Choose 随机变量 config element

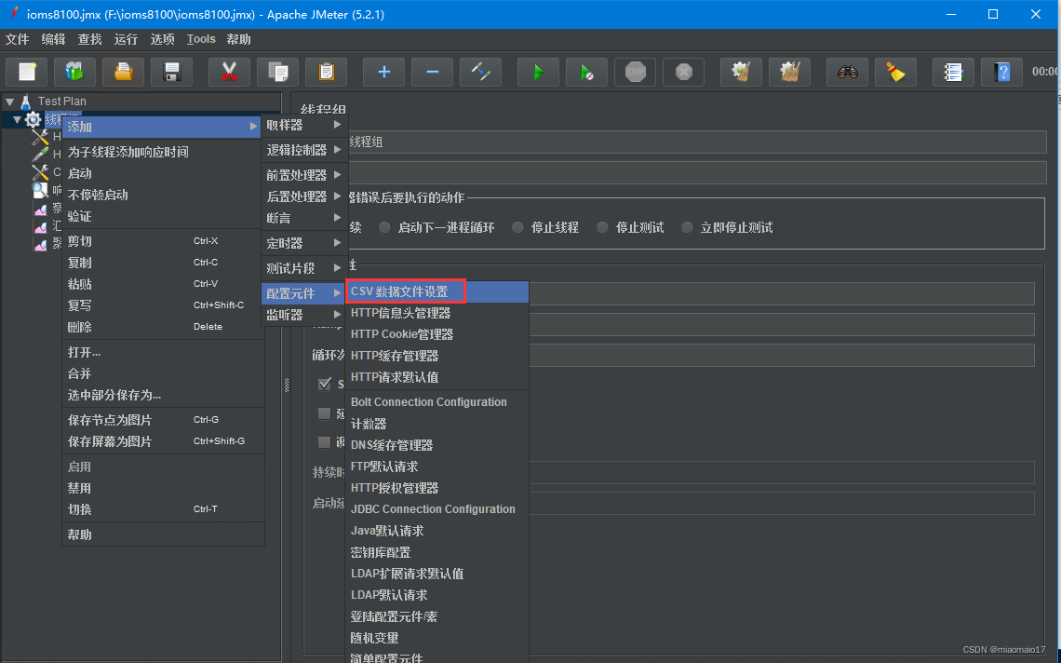[x=437, y=639]
